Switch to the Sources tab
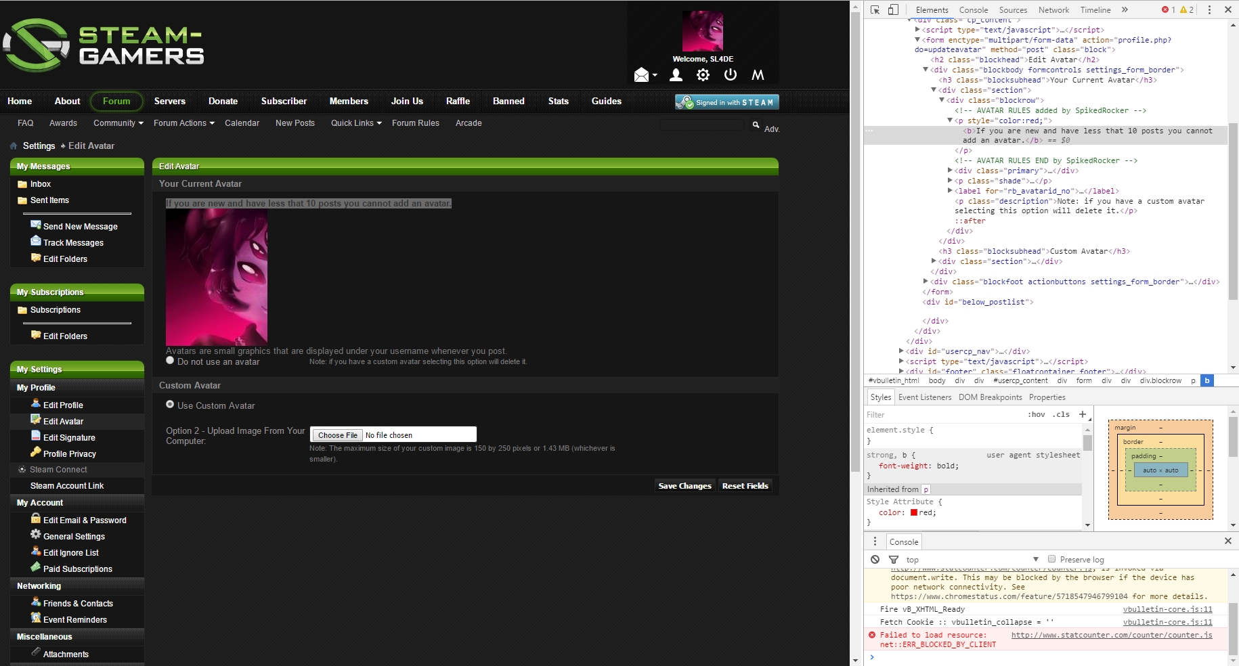 point(1013,10)
